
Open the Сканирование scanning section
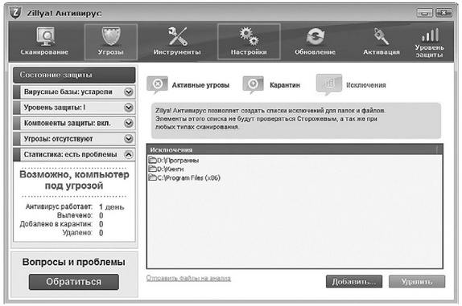point(44,41)
